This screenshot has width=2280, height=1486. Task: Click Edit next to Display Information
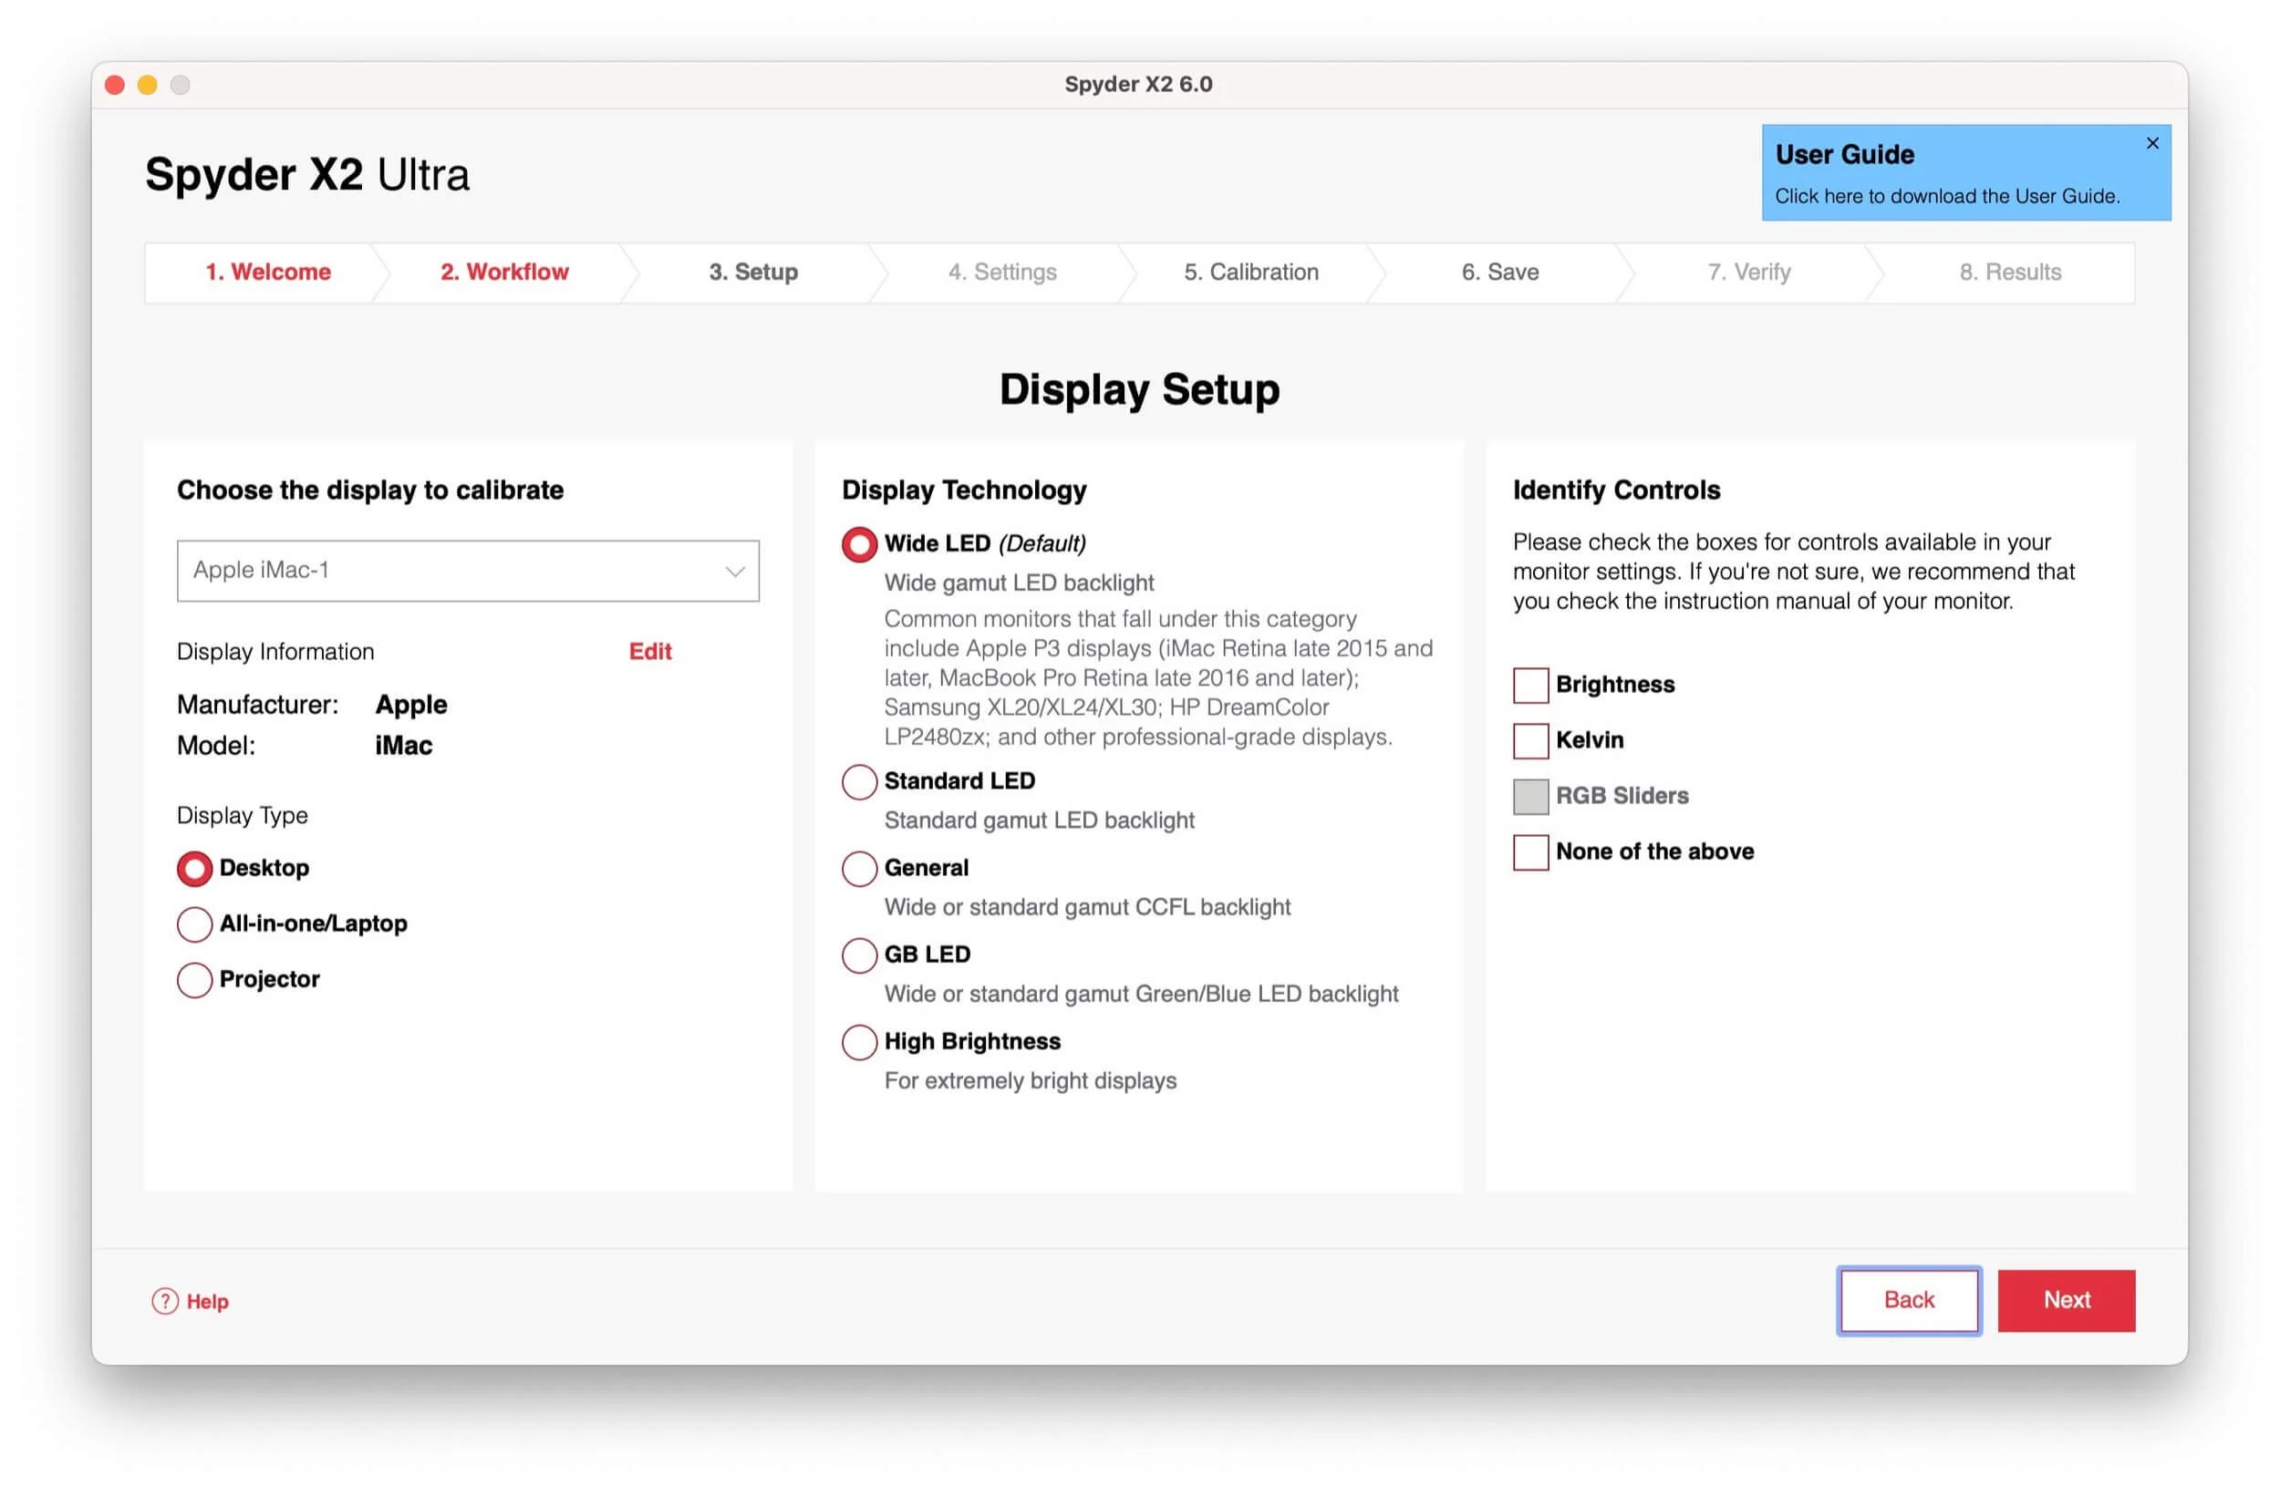649,652
